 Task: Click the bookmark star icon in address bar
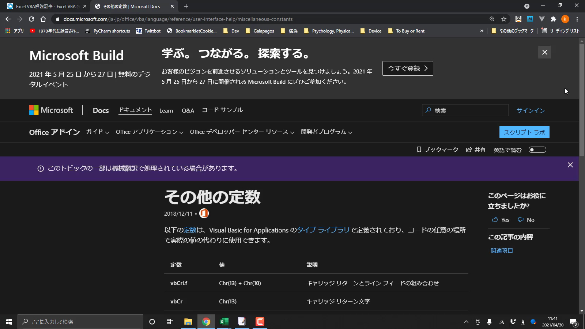point(504,19)
